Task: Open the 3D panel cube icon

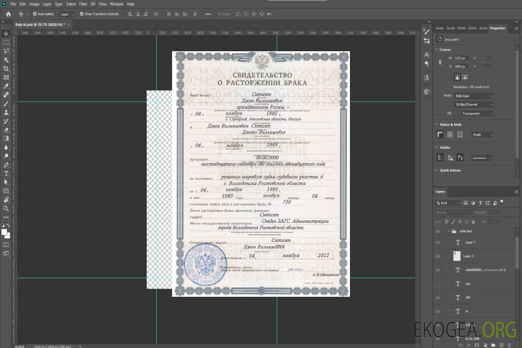Action: tap(427, 91)
